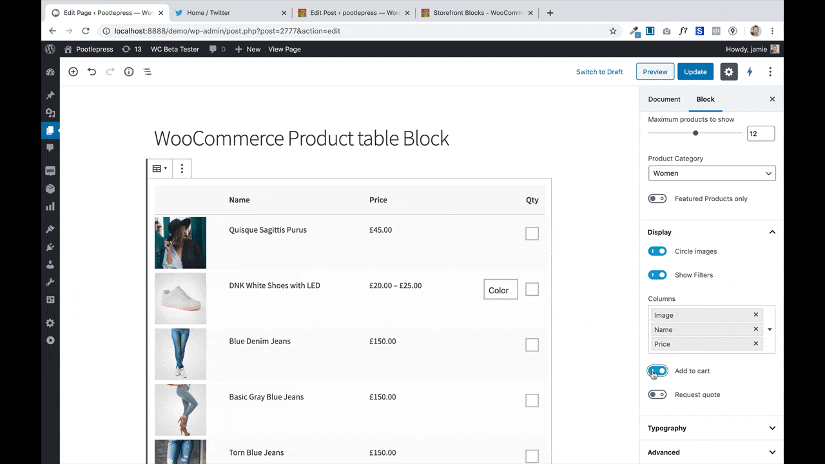Toggle Show Filters switch
This screenshot has width=825, height=464.
coord(657,275)
